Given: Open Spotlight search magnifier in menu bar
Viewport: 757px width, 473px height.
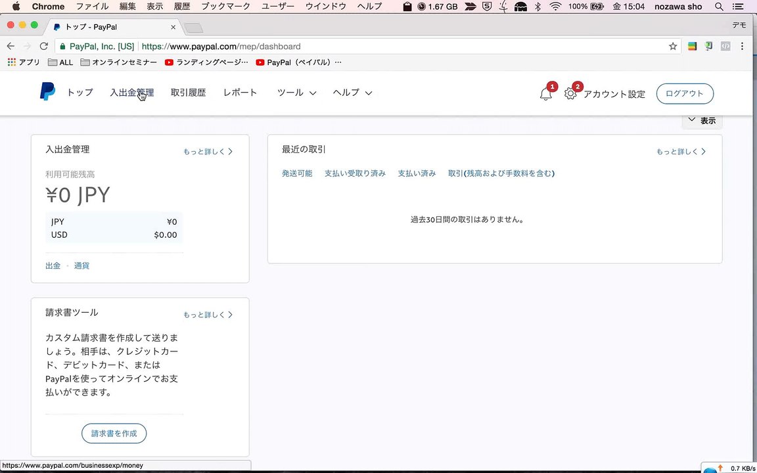Looking at the screenshot, I should tap(719, 7).
